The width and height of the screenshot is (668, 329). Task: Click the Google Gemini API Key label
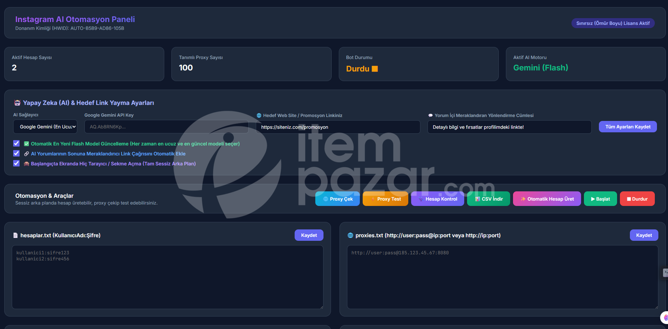(109, 115)
